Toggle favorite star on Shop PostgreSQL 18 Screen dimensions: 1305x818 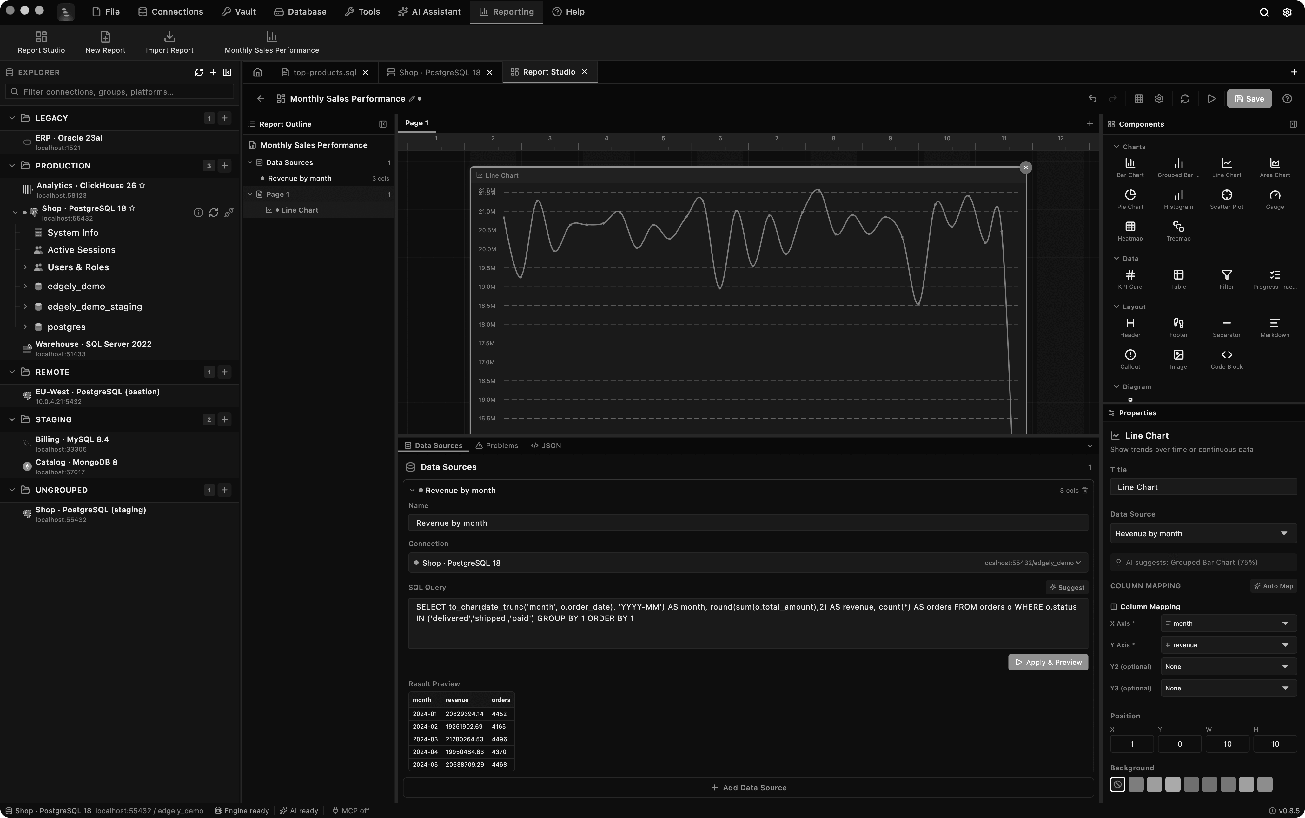coord(132,208)
